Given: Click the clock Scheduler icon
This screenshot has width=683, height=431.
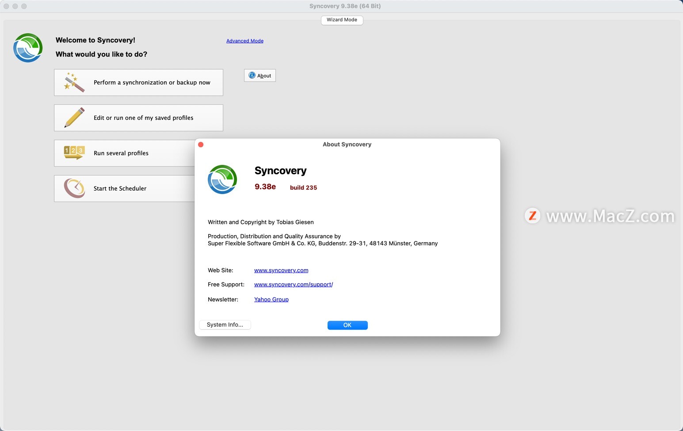Looking at the screenshot, I should coord(74,188).
